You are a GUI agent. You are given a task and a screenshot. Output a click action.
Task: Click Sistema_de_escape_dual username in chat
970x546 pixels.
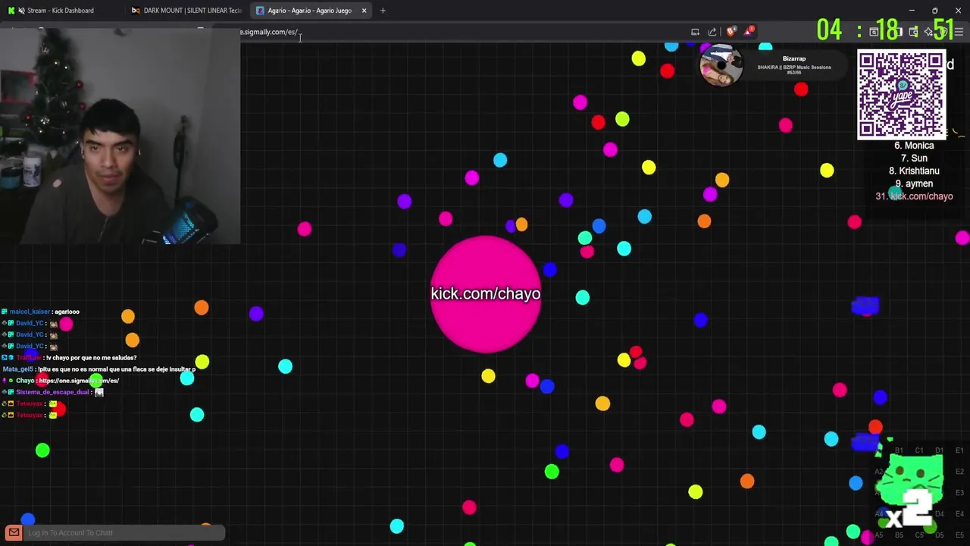click(x=52, y=392)
